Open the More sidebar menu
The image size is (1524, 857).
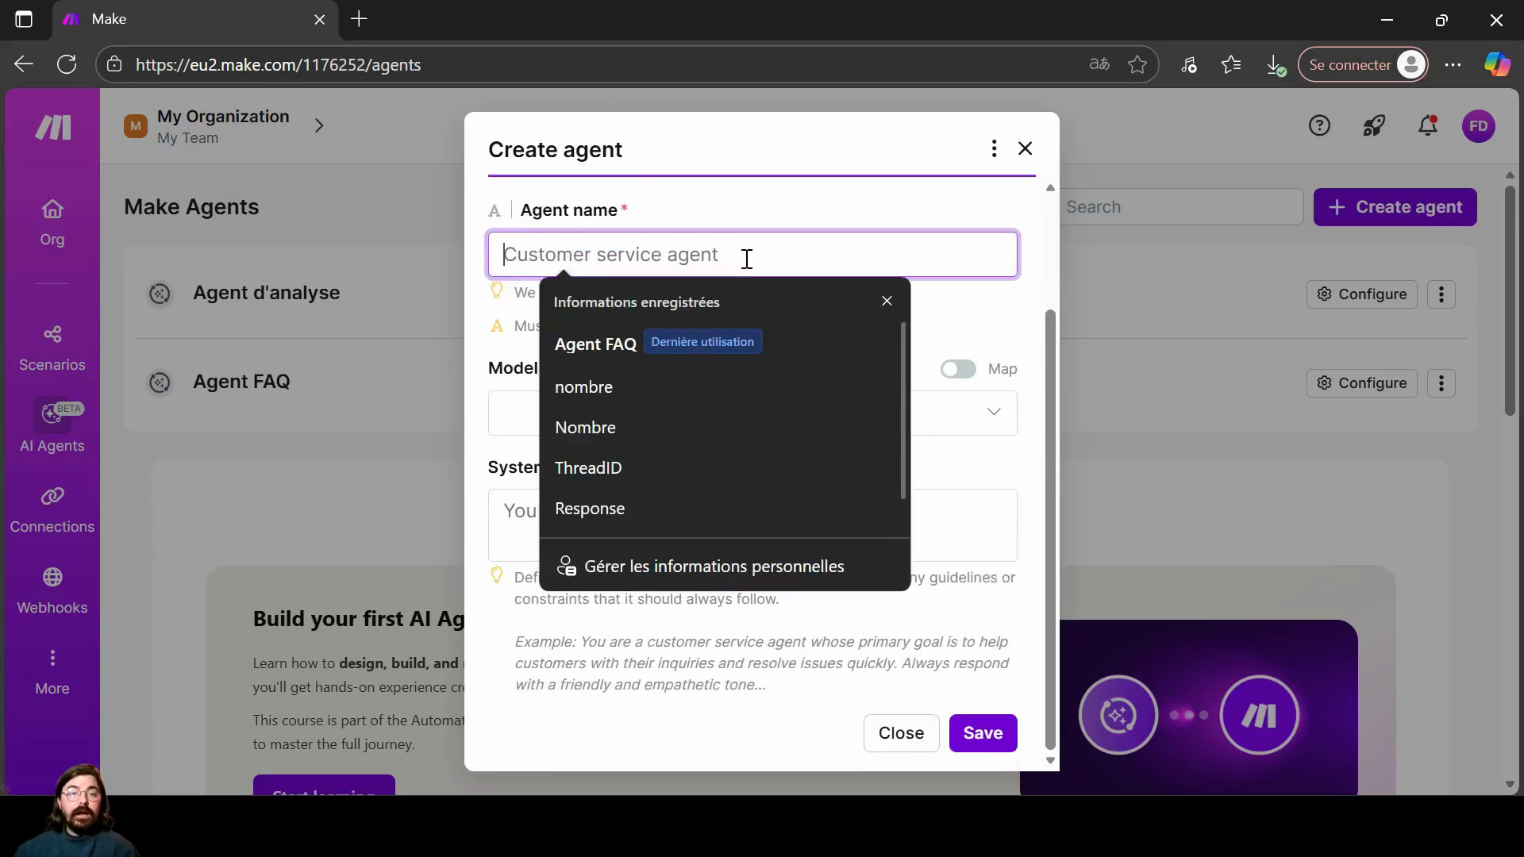(x=52, y=671)
